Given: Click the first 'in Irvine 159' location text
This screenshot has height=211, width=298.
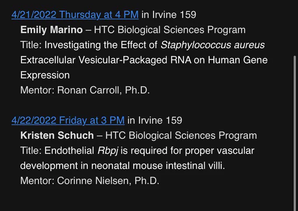Looking at the screenshot, I should (x=169, y=15).
